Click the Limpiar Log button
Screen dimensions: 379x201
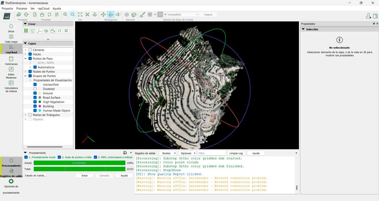pyautogui.click(x=236, y=153)
